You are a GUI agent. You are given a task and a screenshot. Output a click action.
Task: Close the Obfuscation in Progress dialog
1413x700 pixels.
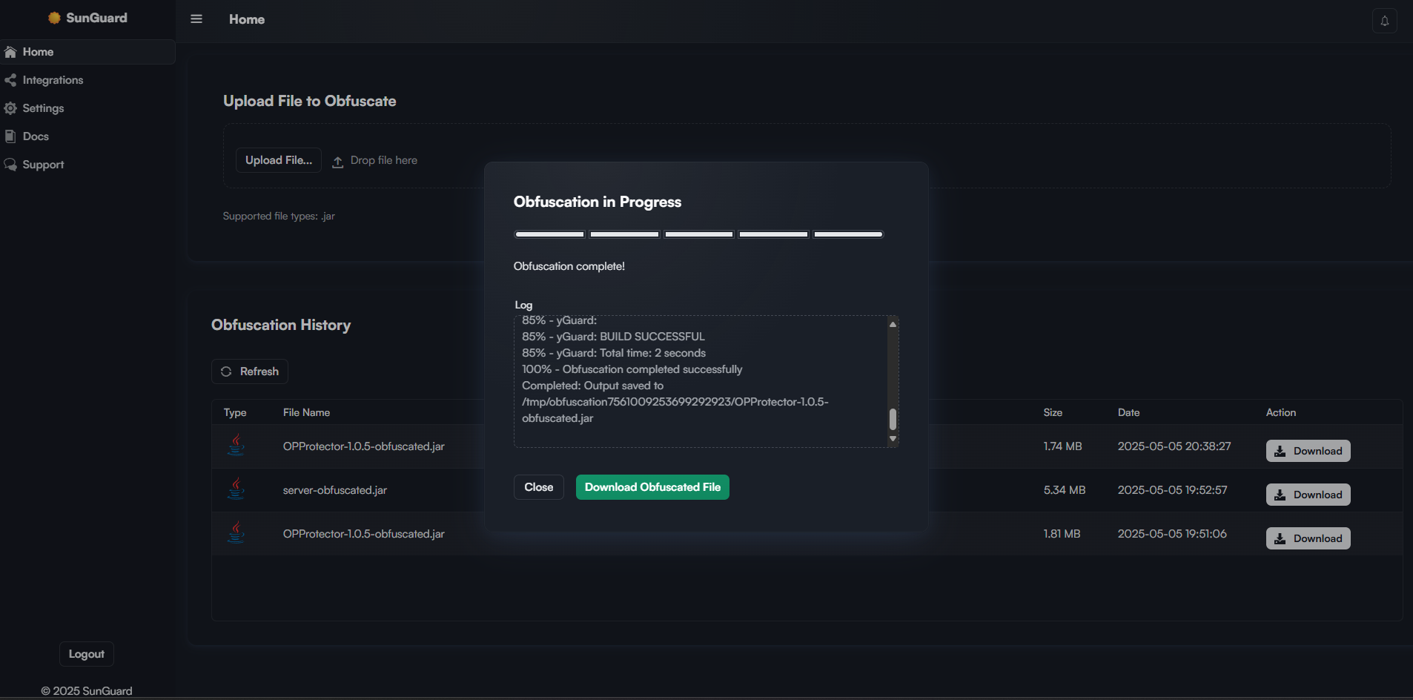pos(538,486)
